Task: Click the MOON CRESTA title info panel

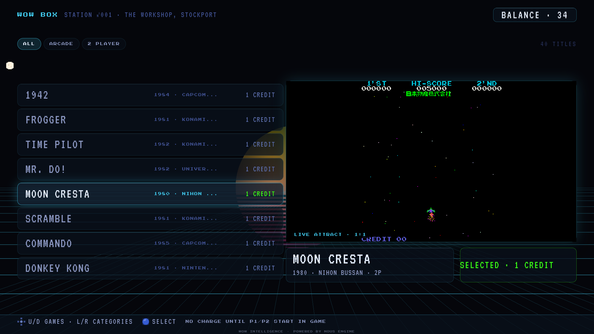Action: (x=370, y=265)
